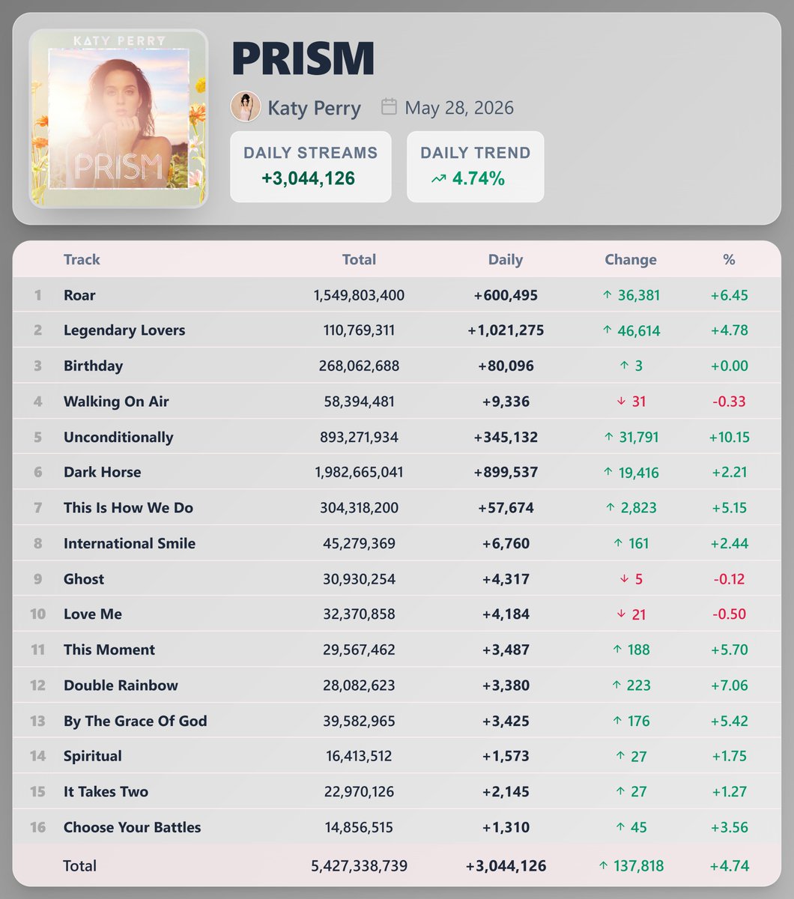
Task: Click the Track column header
Action: (x=82, y=259)
